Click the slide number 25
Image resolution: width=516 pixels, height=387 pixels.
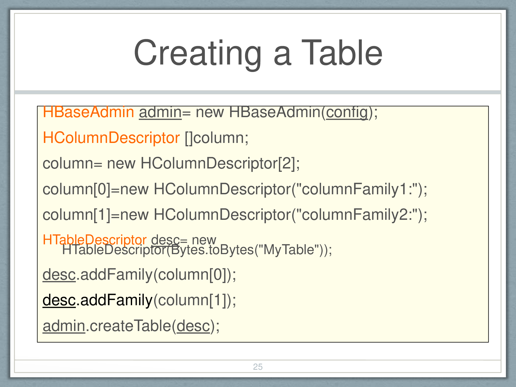click(x=258, y=367)
